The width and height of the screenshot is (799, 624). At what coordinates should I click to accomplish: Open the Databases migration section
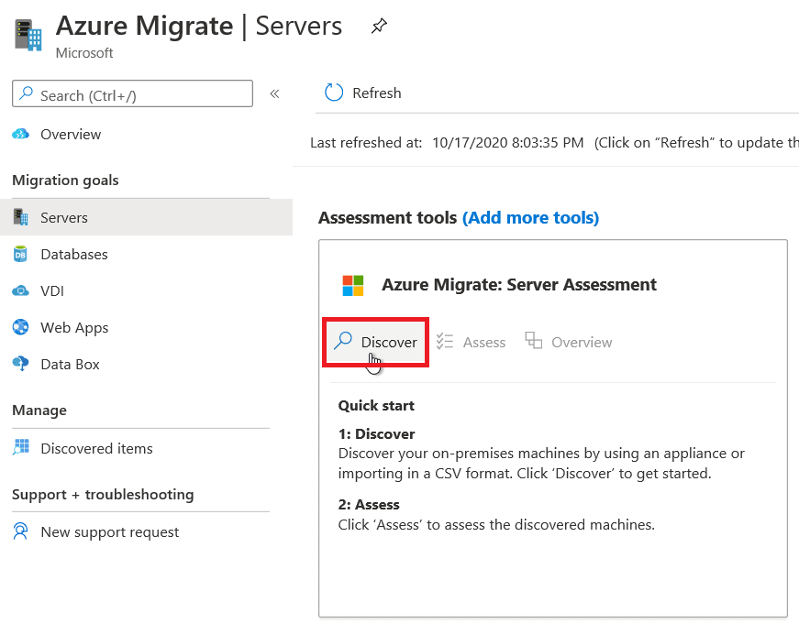(72, 254)
